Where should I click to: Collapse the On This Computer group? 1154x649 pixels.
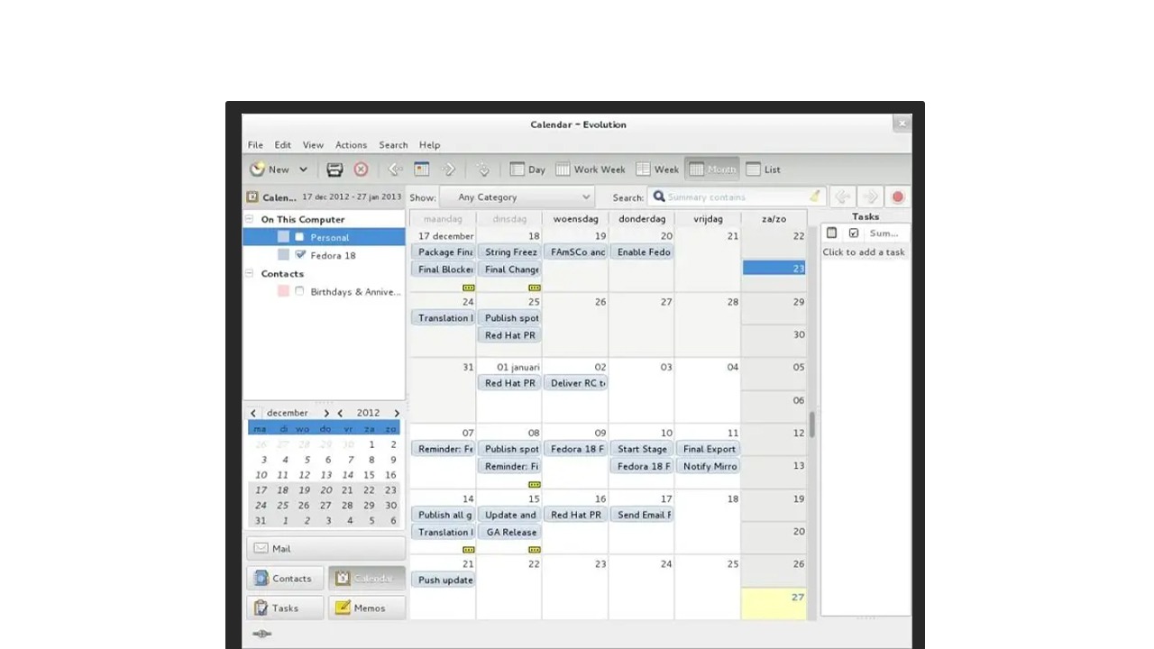[250, 219]
